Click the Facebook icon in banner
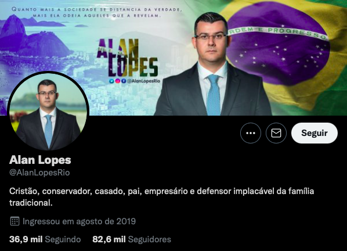Image resolution: width=347 pixels, height=251 pixels. click(124, 81)
